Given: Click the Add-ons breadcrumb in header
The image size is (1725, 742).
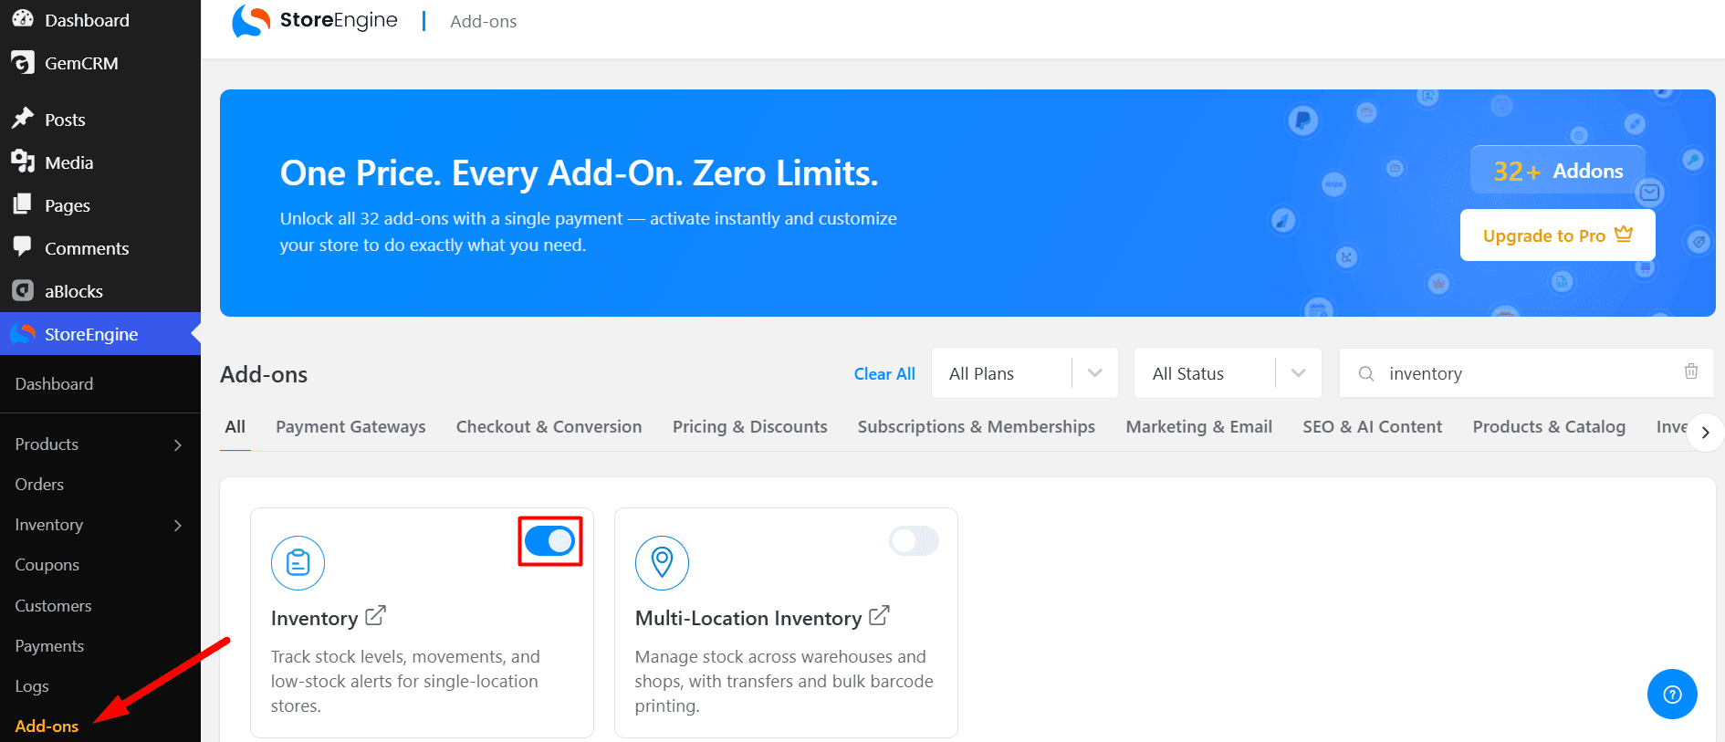Looking at the screenshot, I should [483, 21].
